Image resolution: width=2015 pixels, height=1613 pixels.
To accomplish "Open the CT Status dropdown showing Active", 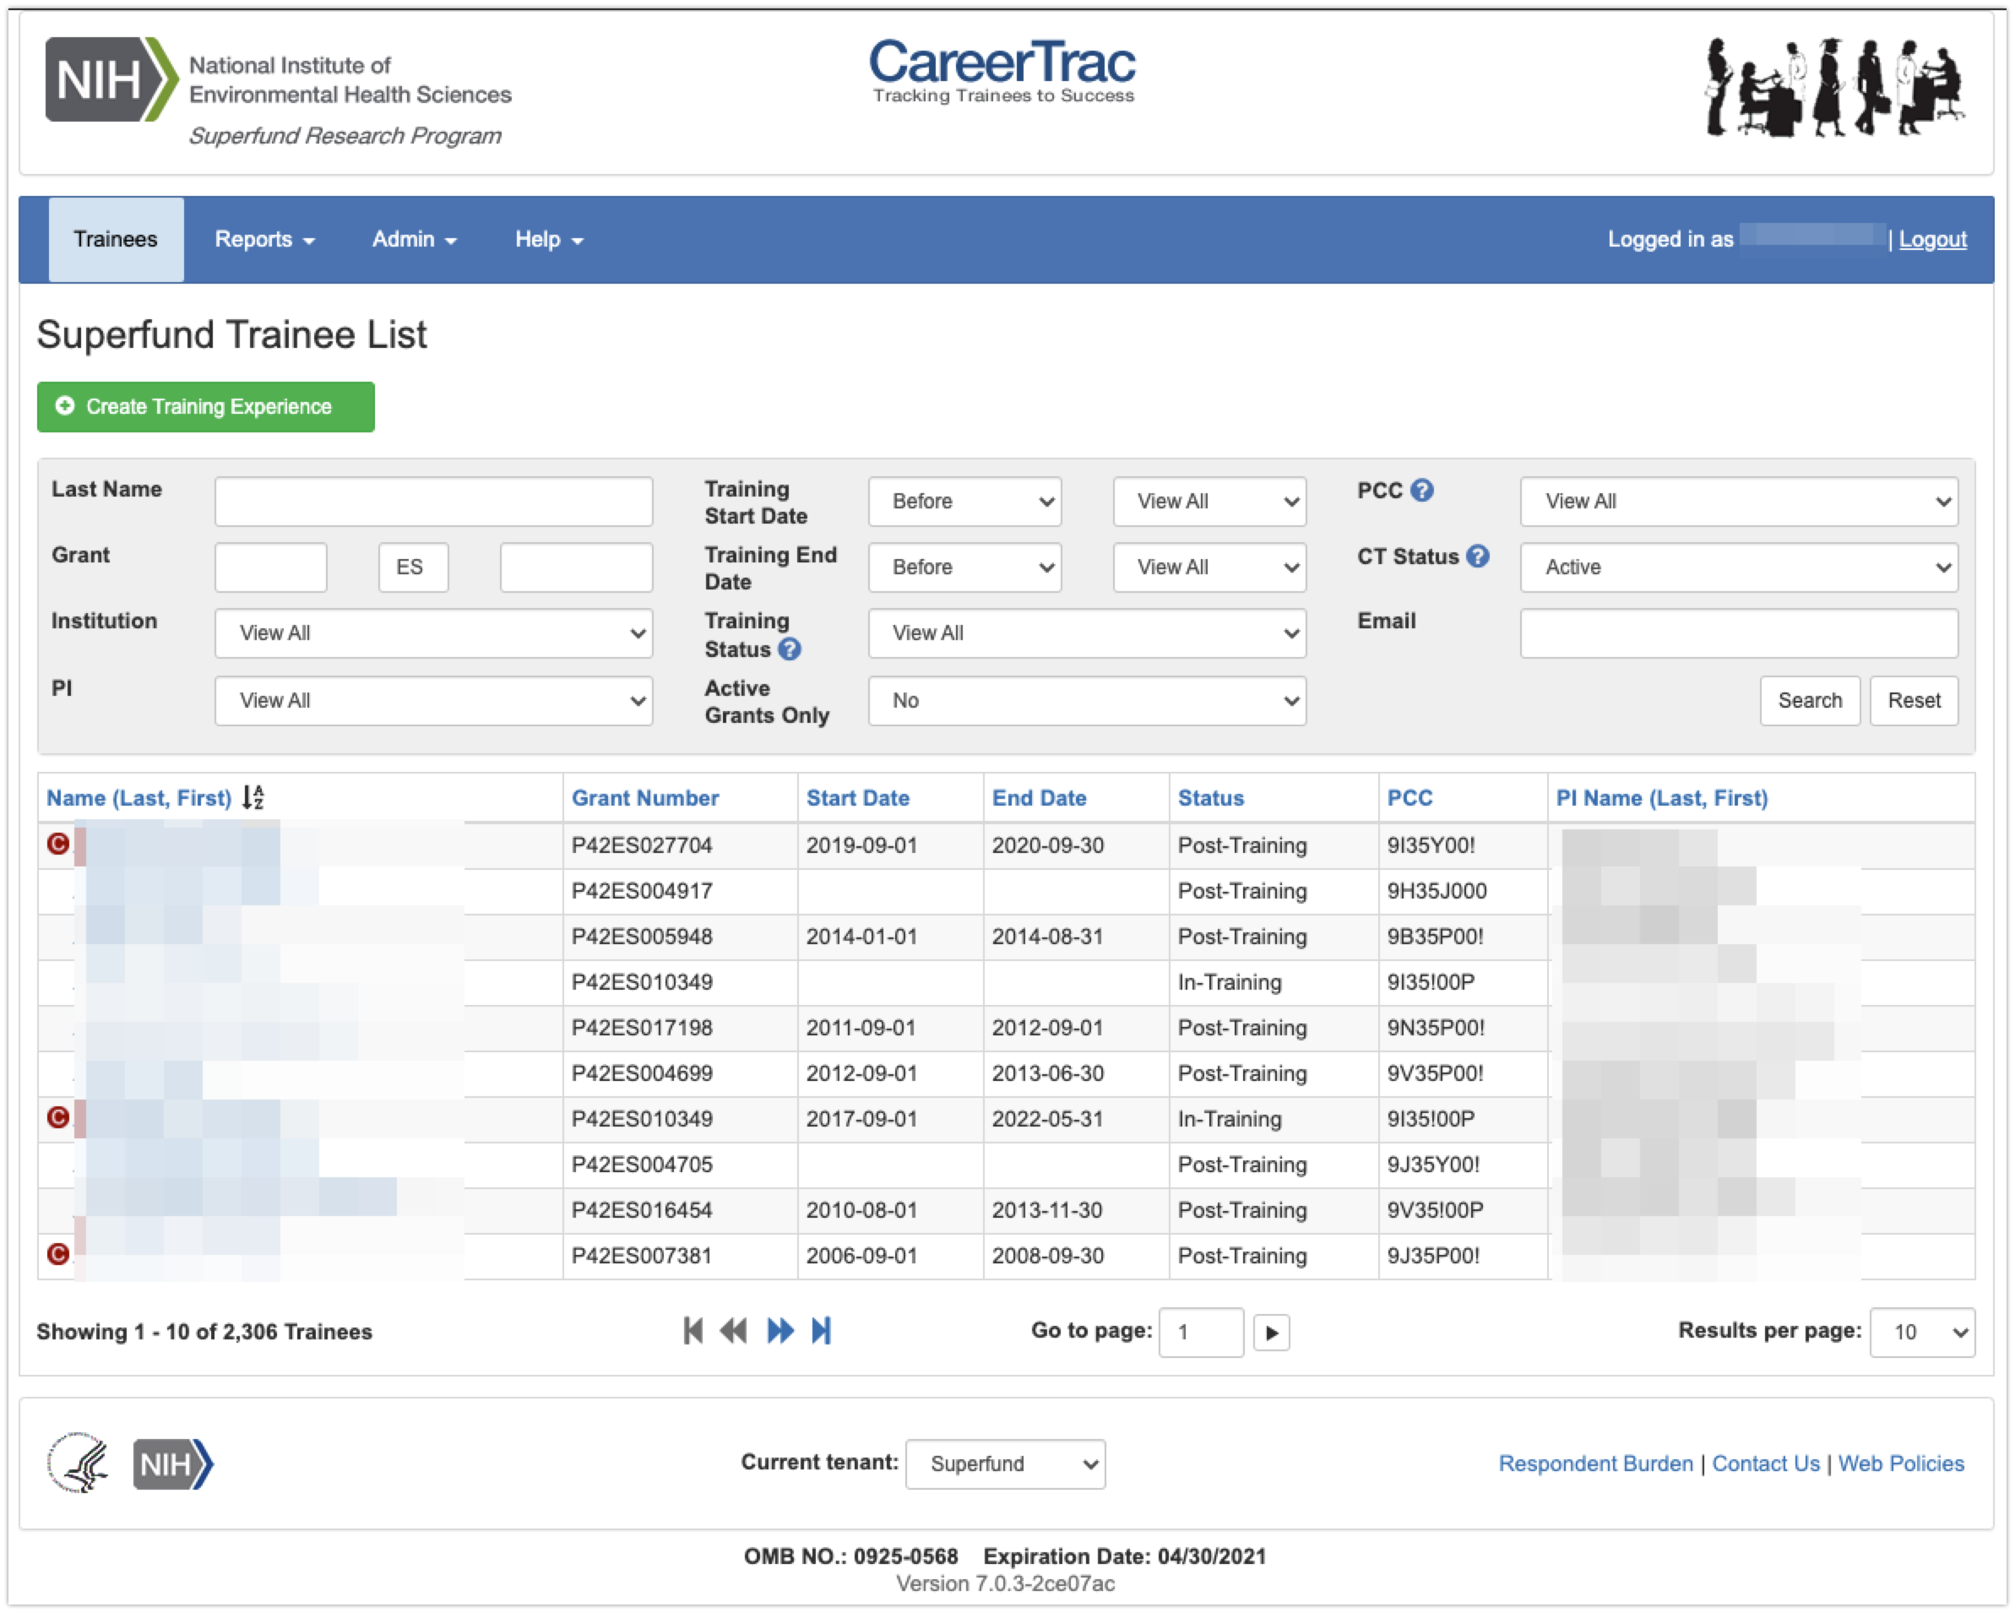I will [1738, 568].
